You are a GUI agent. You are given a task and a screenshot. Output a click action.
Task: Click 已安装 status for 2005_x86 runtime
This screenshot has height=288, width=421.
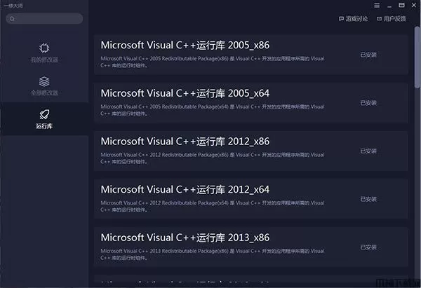click(x=368, y=55)
